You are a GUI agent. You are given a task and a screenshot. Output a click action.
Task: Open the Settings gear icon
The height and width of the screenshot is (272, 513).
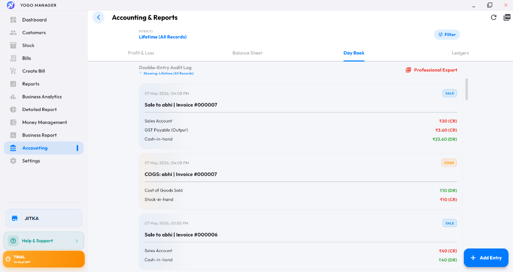13,160
